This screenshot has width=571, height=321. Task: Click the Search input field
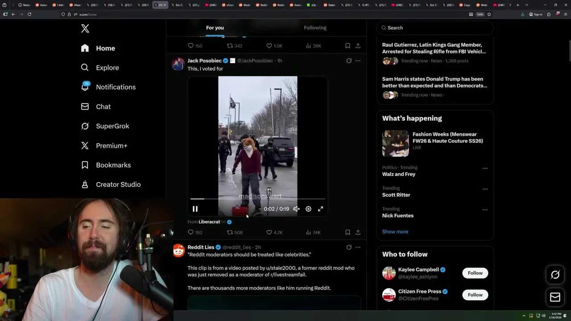click(x=435, y=28)
